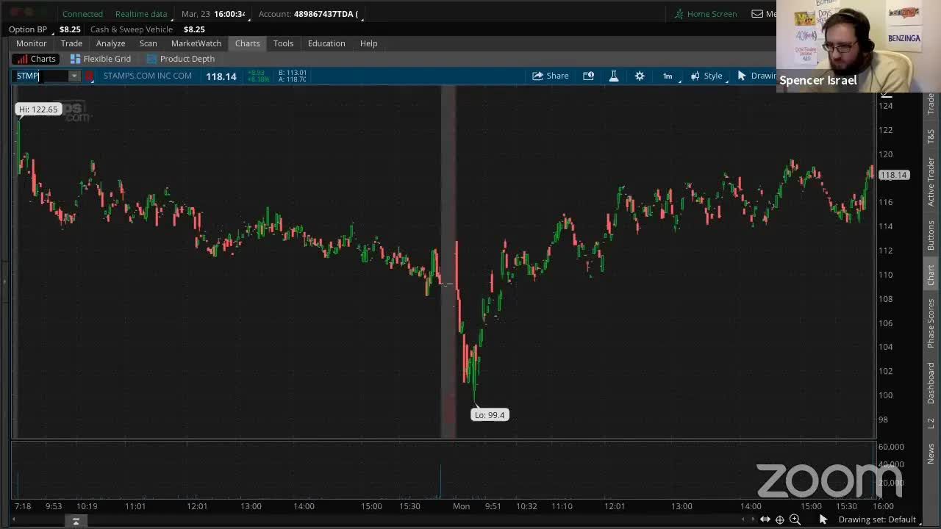Viewport: 941px width, 529px height.
Task: Click Cash & Sweep Vehicle label
Action: (132, 29)
